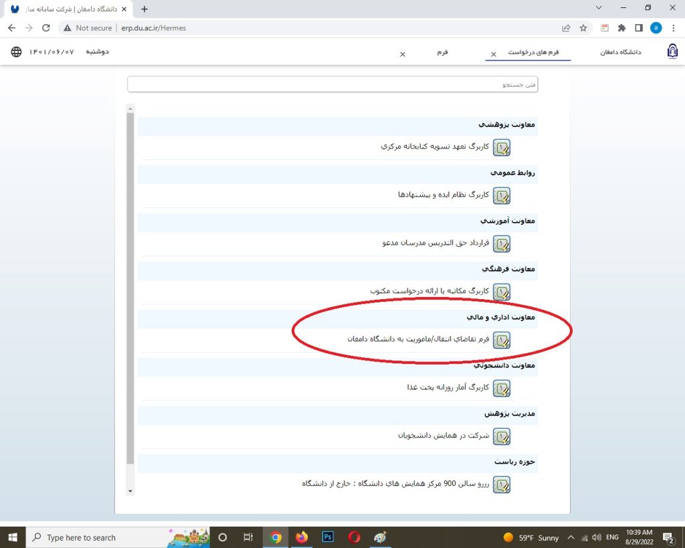Screen dimensions: 685x548
Task: Open the notification center icon
Action: [x=668, y=537]
